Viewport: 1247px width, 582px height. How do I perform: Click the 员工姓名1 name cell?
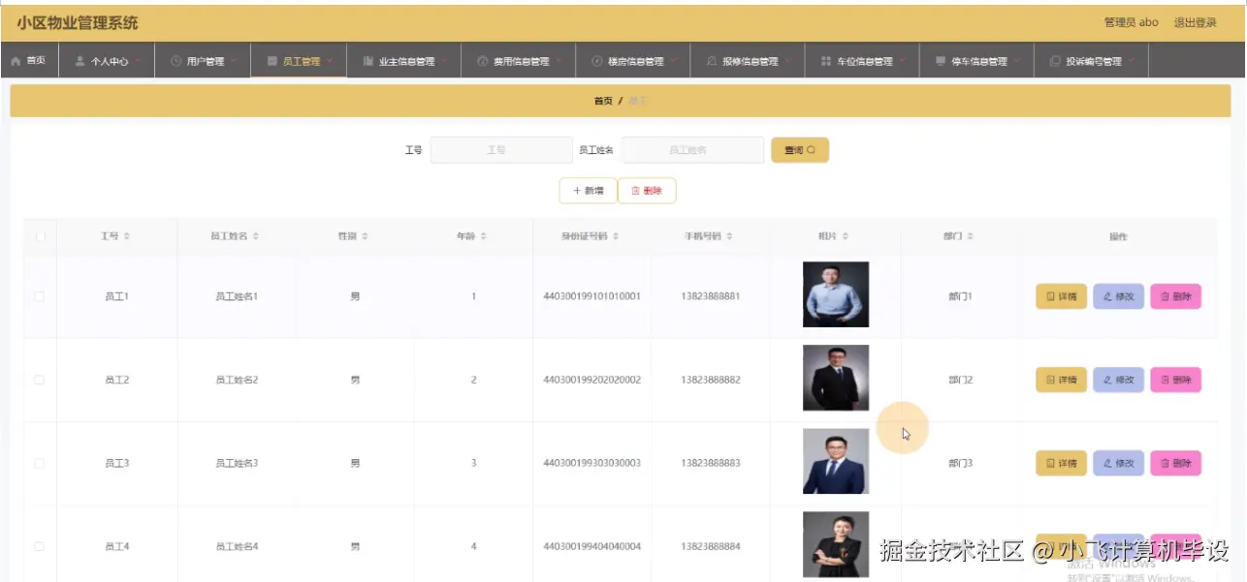point(237,296)
